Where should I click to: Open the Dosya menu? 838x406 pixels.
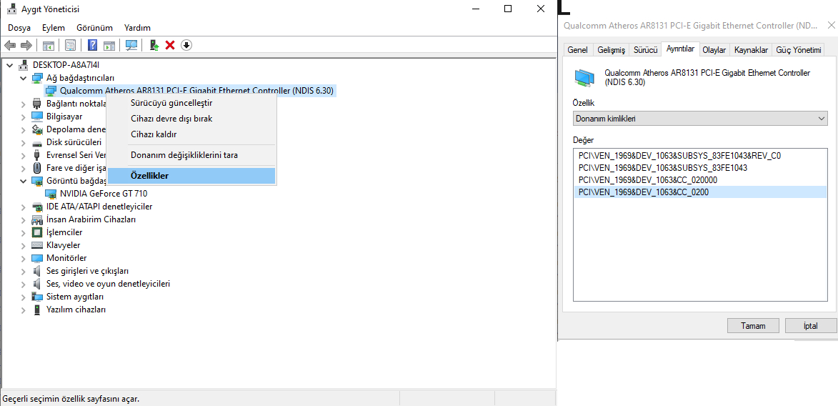point(19,28)
